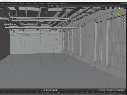Click frame 150 on the timeline ruler
127x95 pixels.
(65, 92)
